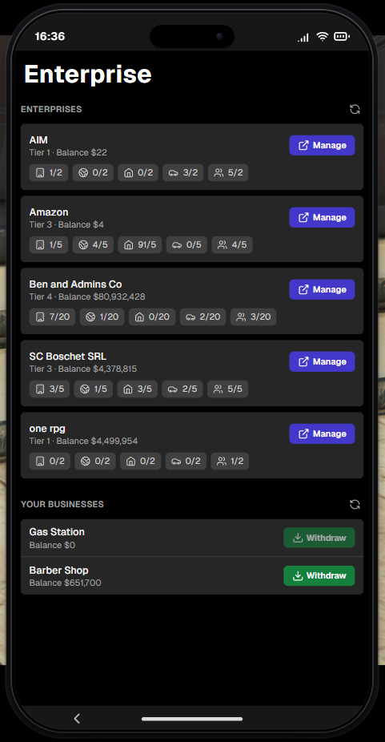385x742 pixels.
Task: Open Manage for SC Boschet SRL
Action: [x=322, y=361]
